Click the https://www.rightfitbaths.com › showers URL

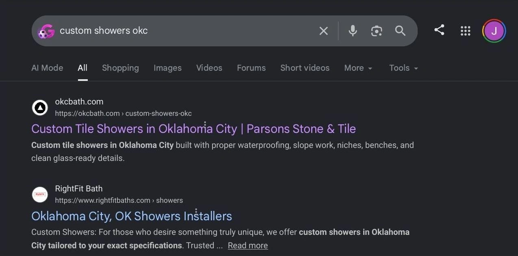(x=119, y=200)
